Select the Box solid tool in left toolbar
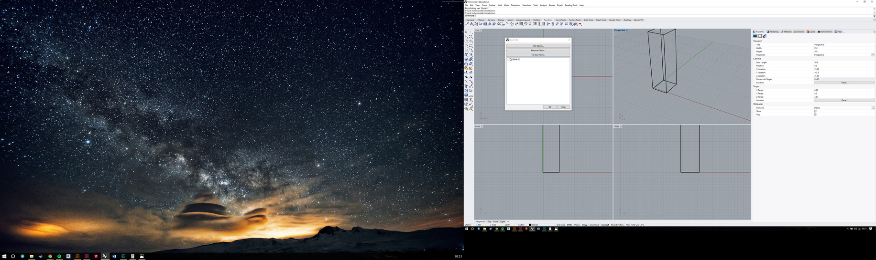This screenshot has height=260, width=876. point(466,59)
